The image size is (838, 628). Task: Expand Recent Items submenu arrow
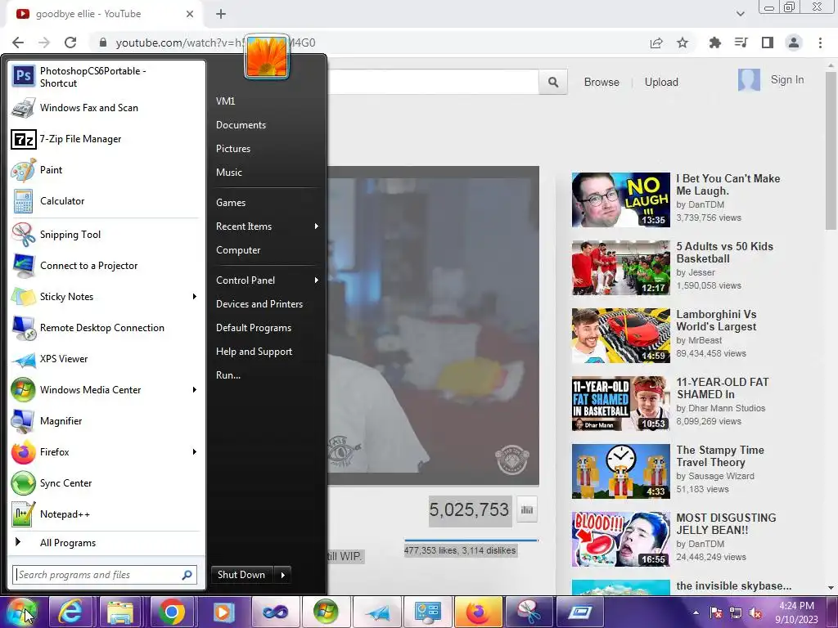[317, 227]
